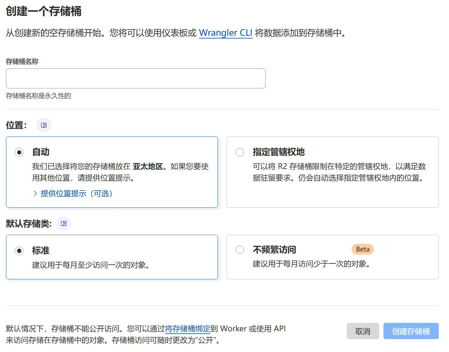Viewport: 449px width, 352px height.
Task: Open the Wrangler CLI link
Action: point(225,33)
